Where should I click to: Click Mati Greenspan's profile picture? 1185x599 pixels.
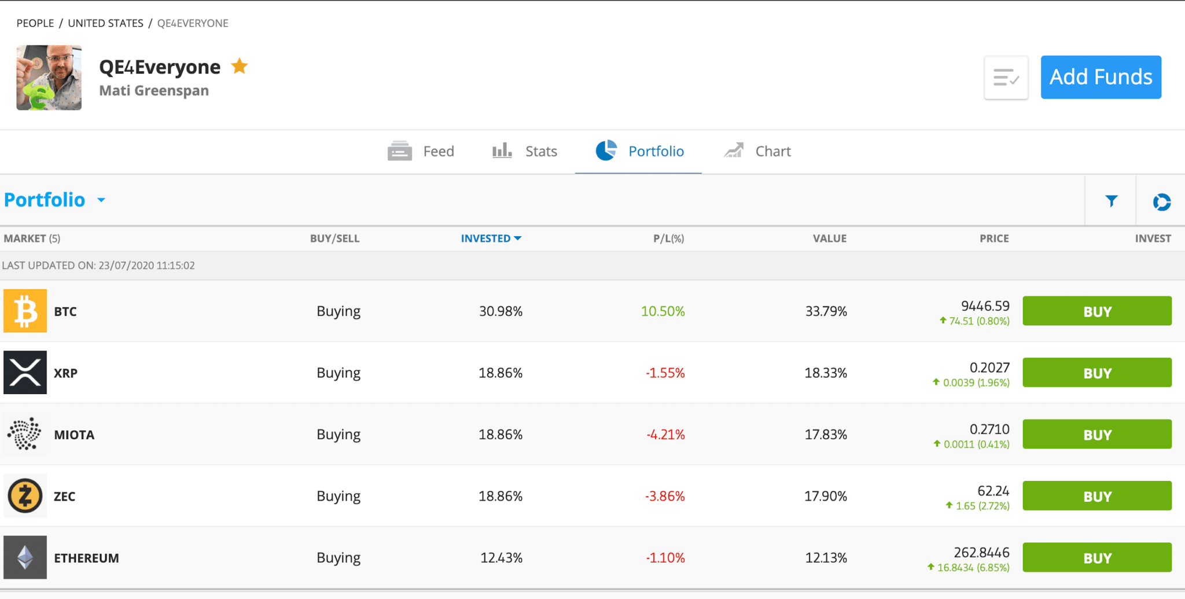pos(50,78)
